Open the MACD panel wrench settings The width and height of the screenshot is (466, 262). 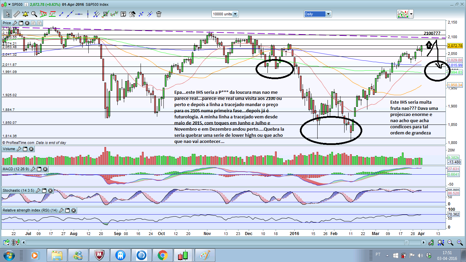(x=33, y=169)
